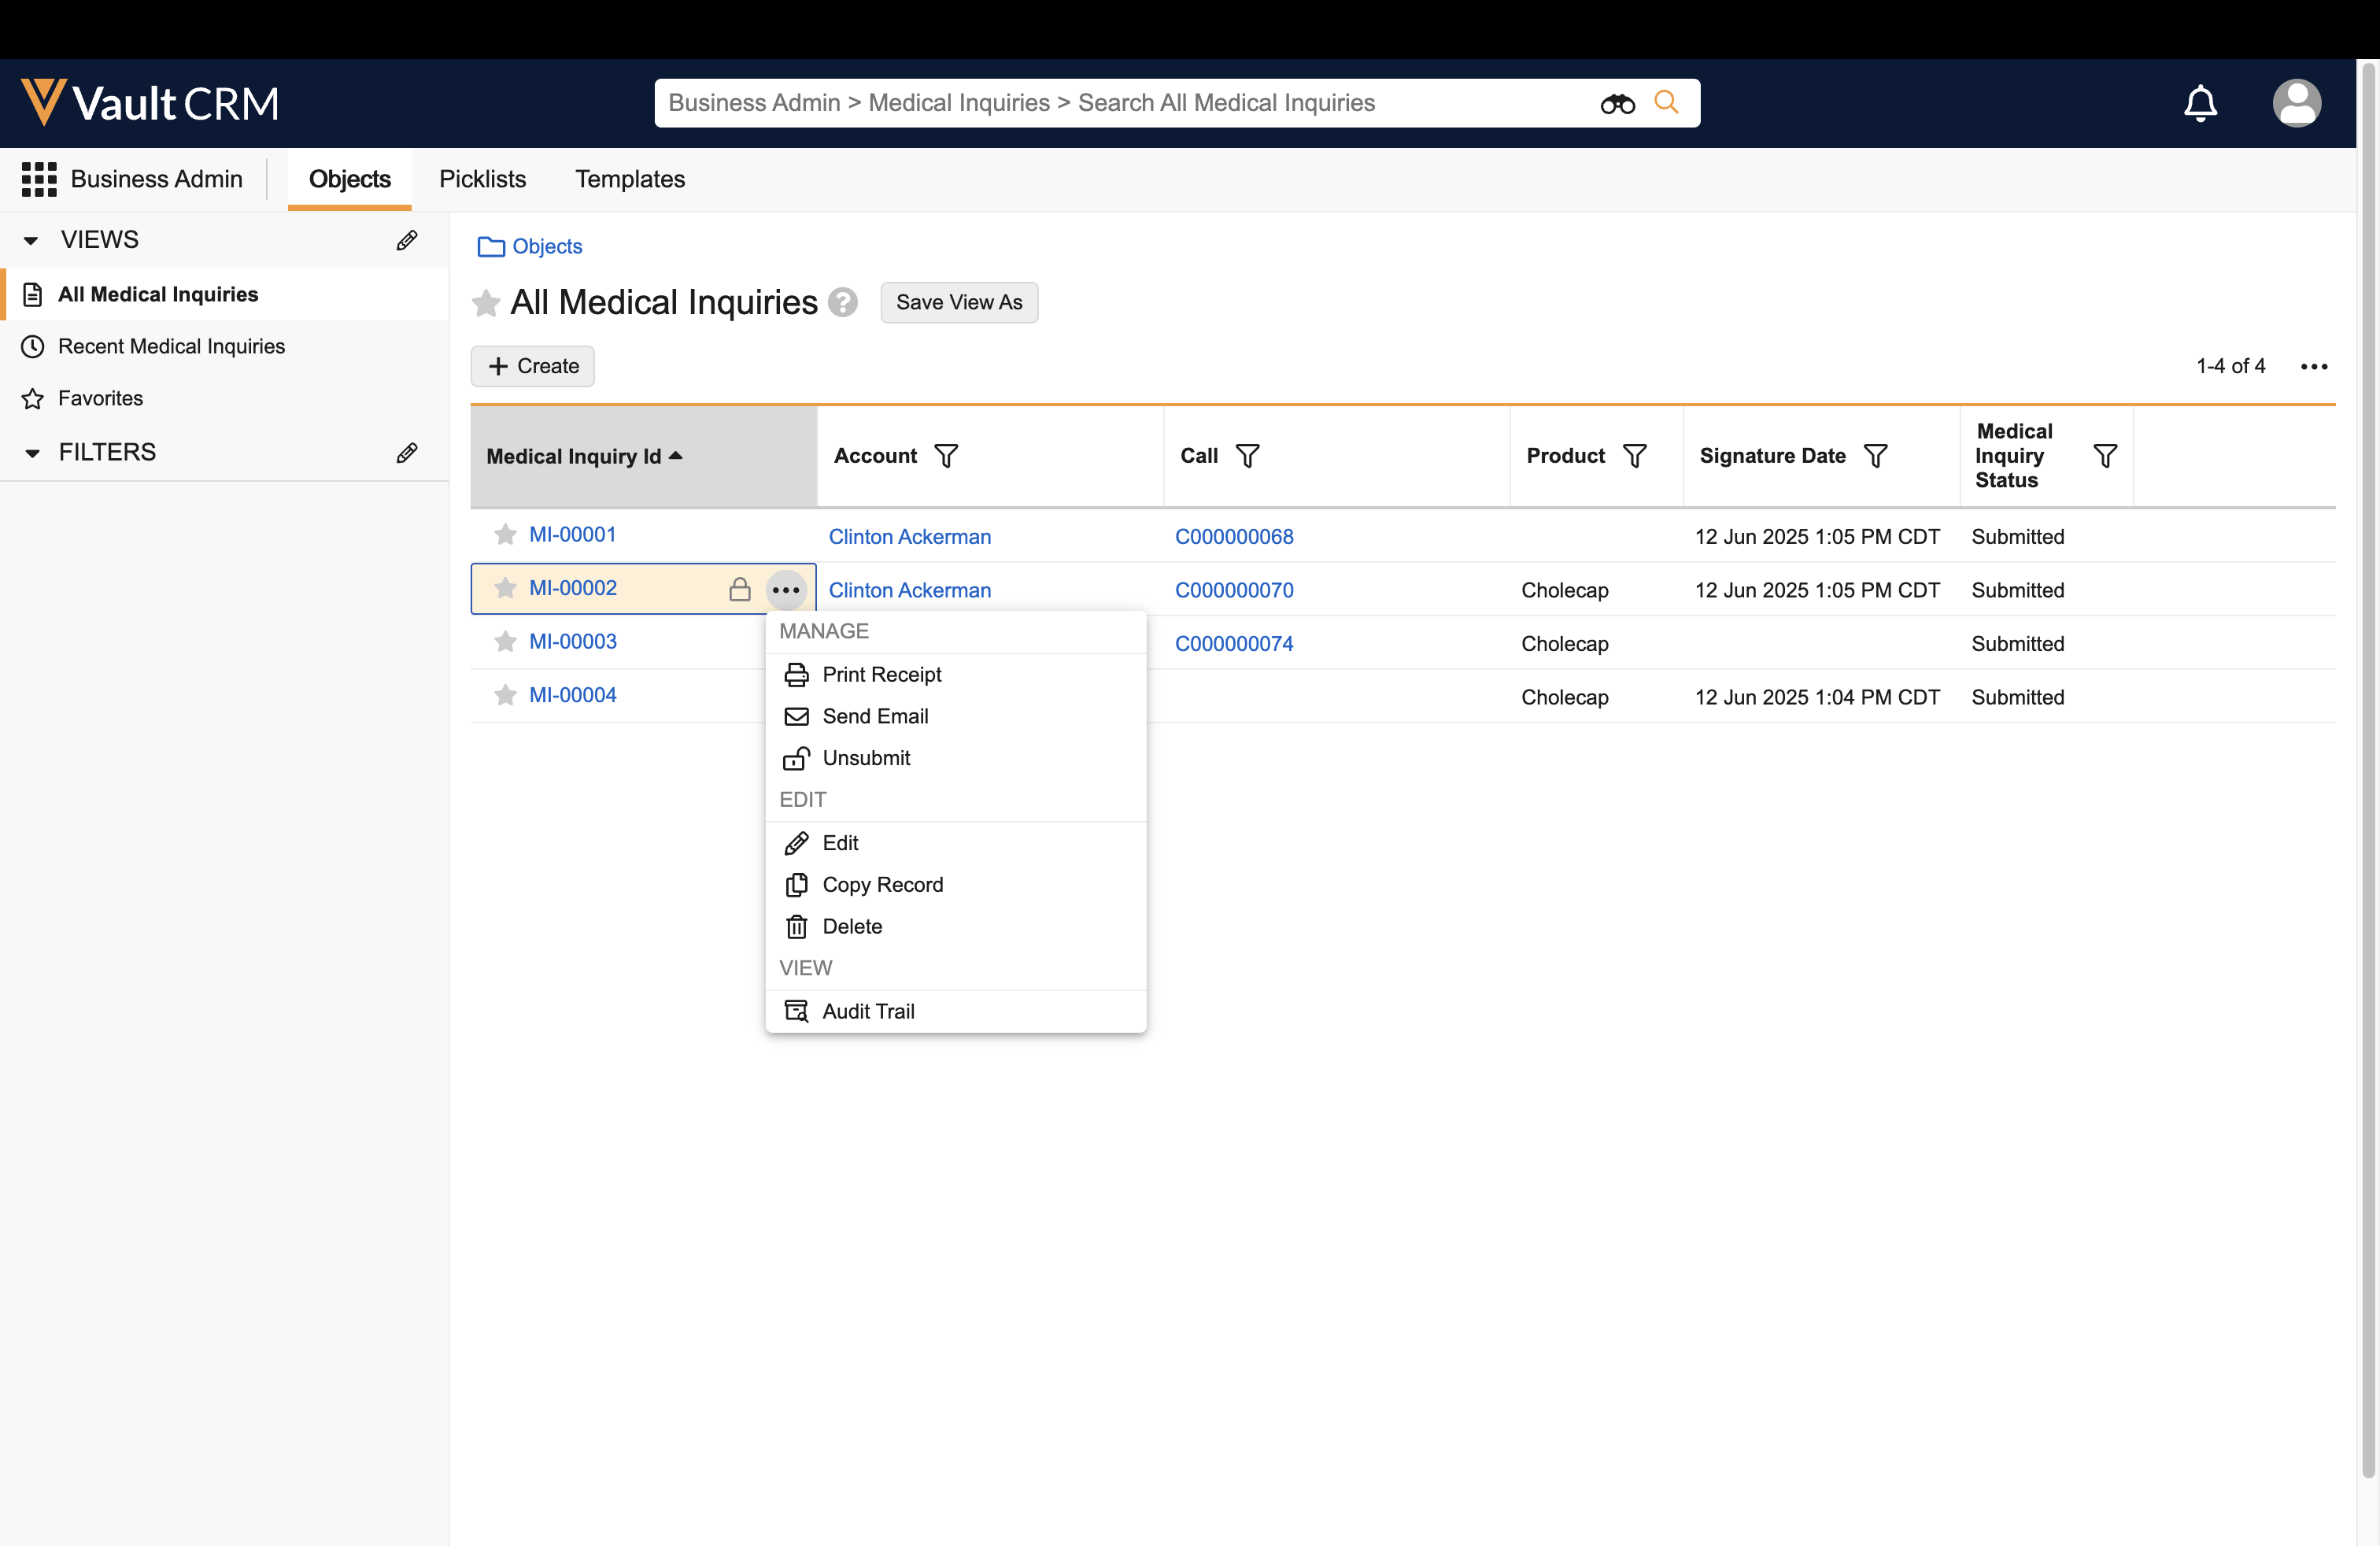This screenshot has width=2380, height=1546.
Task: Open the Account column filter icon
Action: [x=946, y=456]
